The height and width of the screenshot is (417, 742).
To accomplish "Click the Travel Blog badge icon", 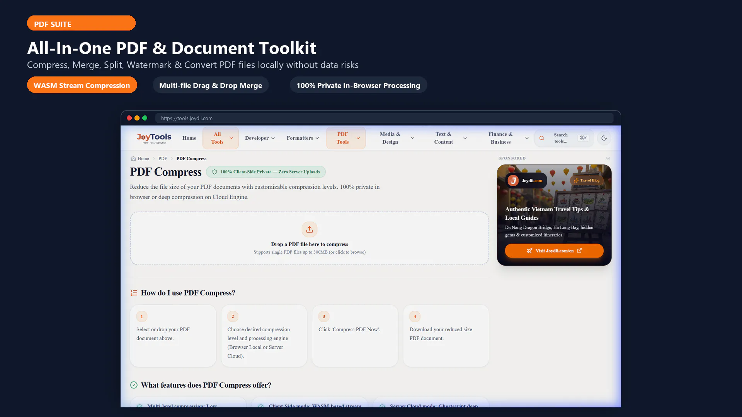I will 576,180.
